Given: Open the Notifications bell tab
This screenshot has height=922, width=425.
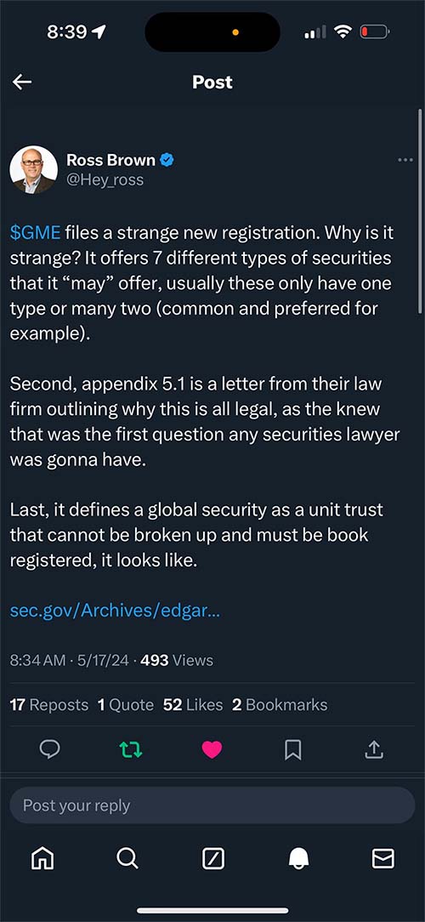Looking at the screenshot, I should pos(298,859).
